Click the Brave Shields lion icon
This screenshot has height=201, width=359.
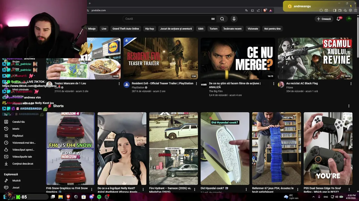click(x=265, y=10)
